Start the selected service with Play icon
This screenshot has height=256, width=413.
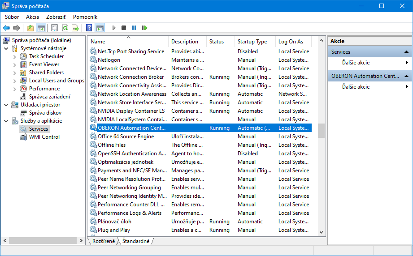click(114, 28)
